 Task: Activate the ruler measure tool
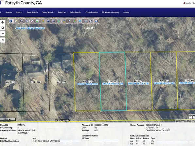pyautogui.click(x=64, y=21)
